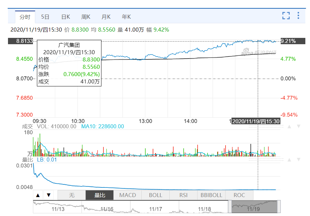The width and height of the screenshot is (310, 216).
Task: Click the 2020/11/19/四15:30 time axis marker
Action: (256, 121)
